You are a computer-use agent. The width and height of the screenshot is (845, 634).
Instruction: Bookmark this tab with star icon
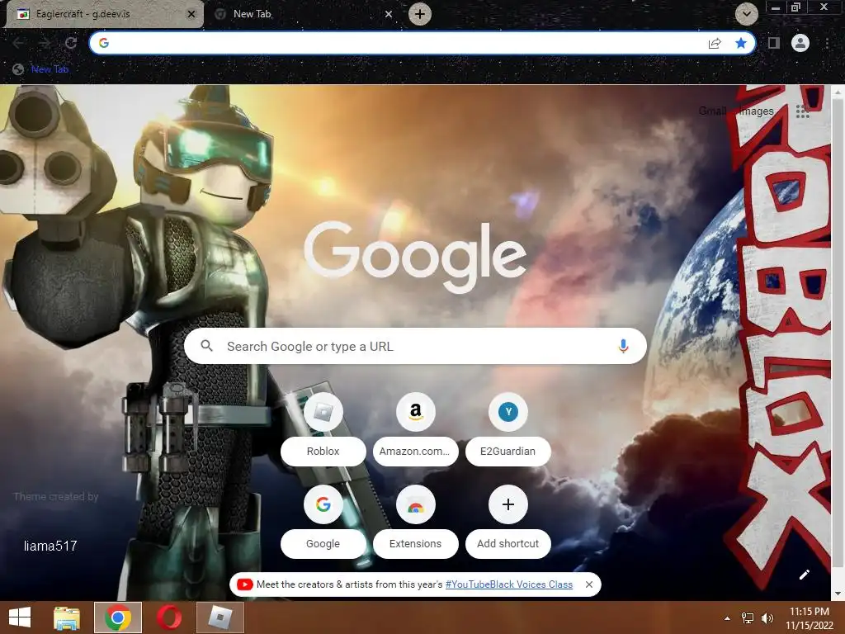(741, 43)
